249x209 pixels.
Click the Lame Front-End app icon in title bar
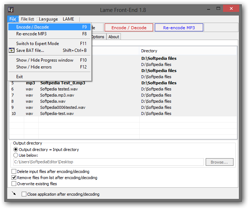(11, 10)
